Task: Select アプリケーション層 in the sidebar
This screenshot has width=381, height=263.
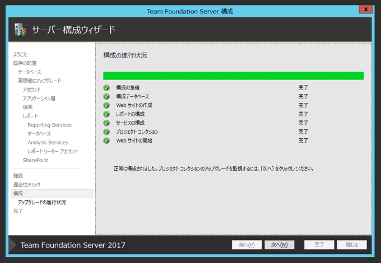Action: point(39,98)
